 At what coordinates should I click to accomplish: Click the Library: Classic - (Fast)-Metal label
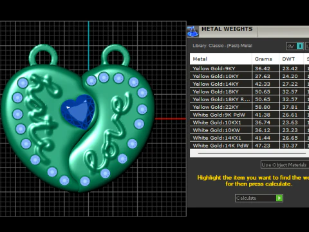(x=222, y=46)
